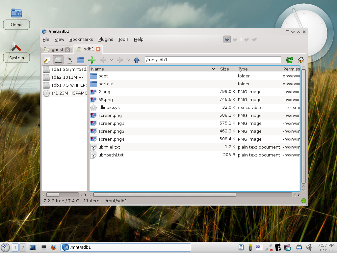Image resolution: width=337 pixels, height=253 pixels.
Task: Expand the Name column sort arrow
Action: (x=213, y=69)
